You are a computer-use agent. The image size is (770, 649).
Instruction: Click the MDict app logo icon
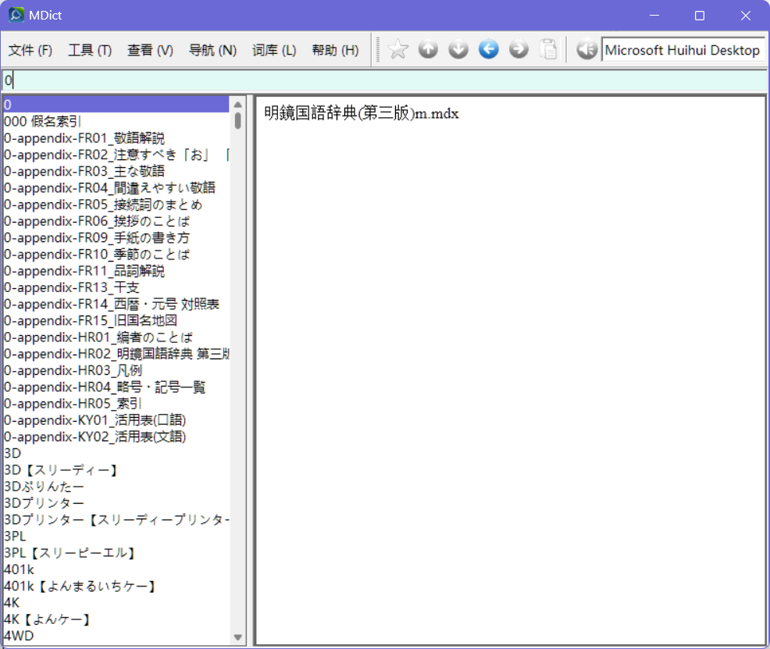[16, 15]
